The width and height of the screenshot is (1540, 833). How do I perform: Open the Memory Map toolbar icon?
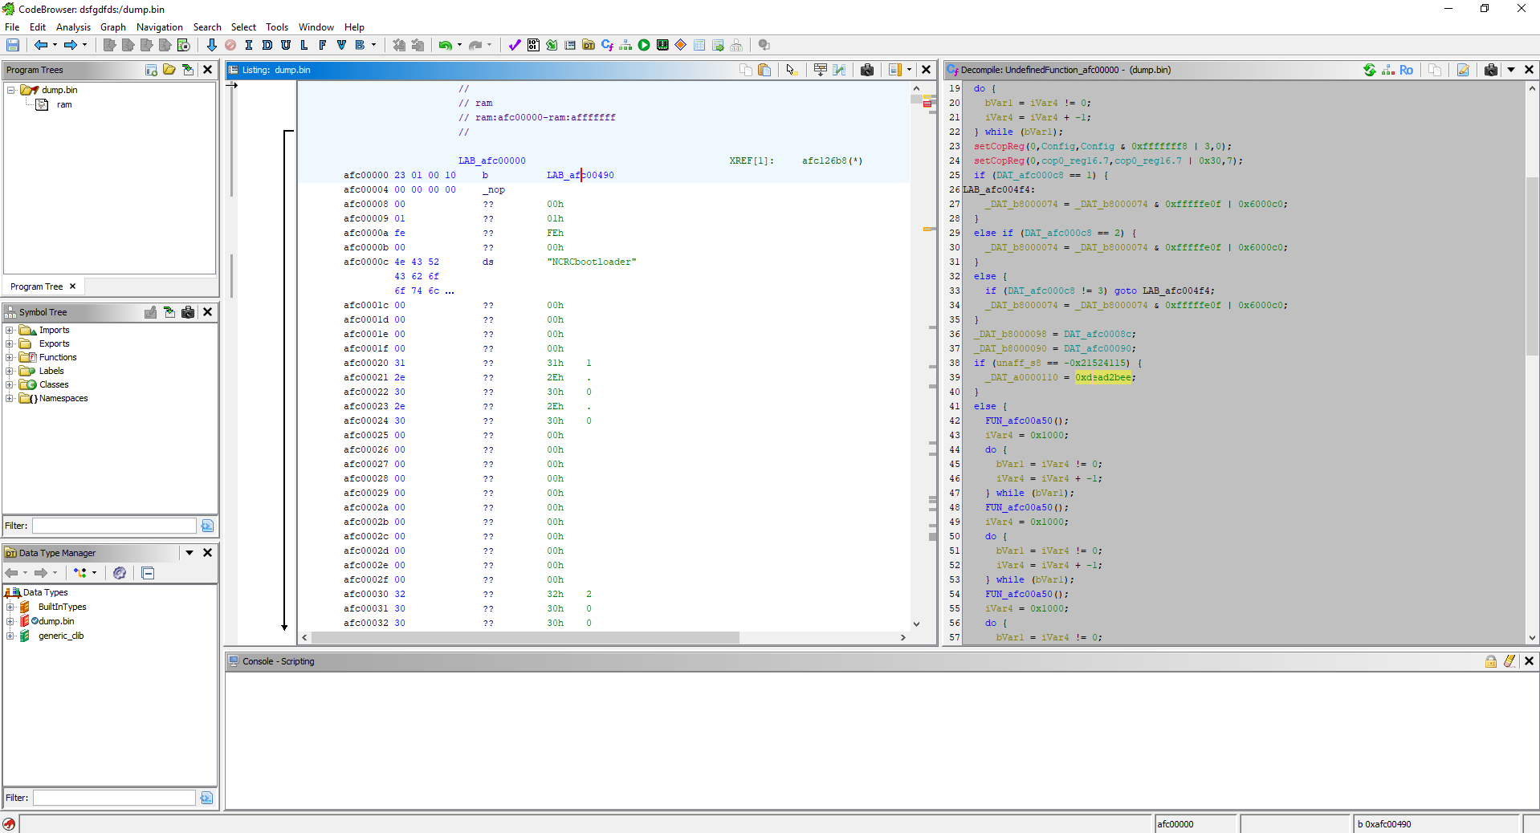tap(662, 45)
